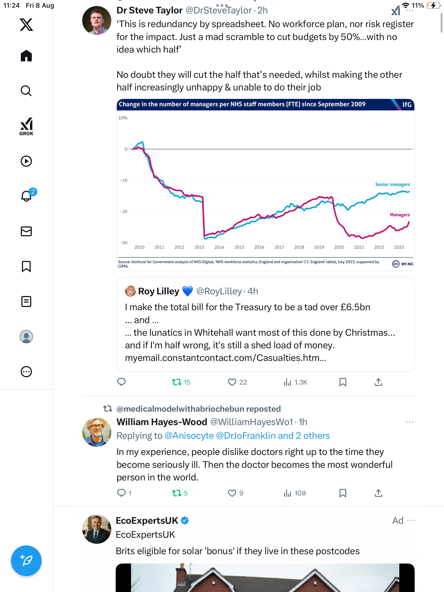Screen dimensions: 444x592
Task: Open the More circle menu in sidebar
Action: (26, 372)
